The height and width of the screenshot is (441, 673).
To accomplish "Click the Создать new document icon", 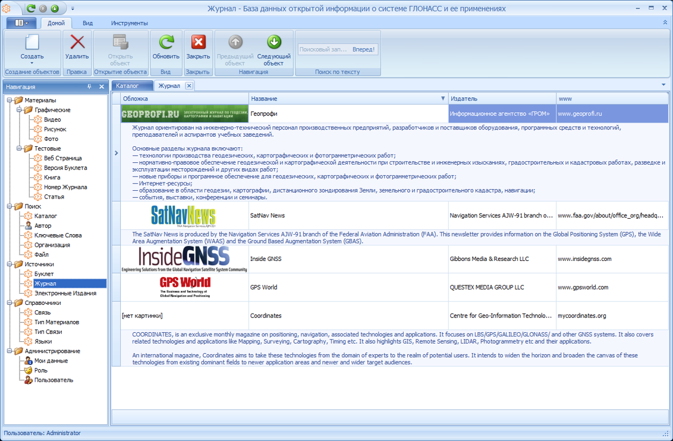I will click(32, 42).
